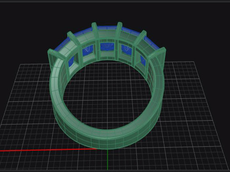
Task: Pick the rightmost blue gemstone in the ring
Action: pyautogui.click(x=143, y=60)
